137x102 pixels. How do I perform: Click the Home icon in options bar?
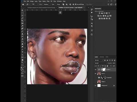pyautogui.click(x=23, y=4)
